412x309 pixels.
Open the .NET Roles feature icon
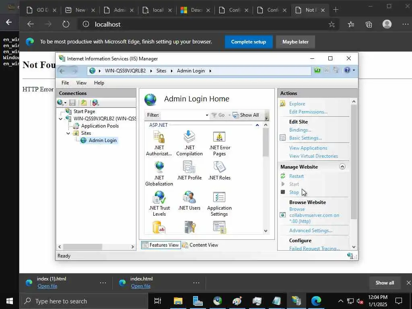[x=219, y=171]
